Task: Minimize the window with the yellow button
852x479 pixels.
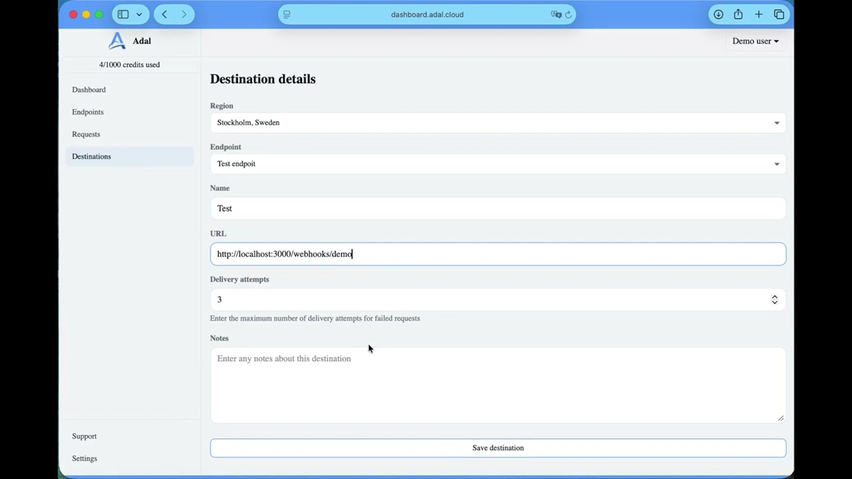Action: point(86,14)
